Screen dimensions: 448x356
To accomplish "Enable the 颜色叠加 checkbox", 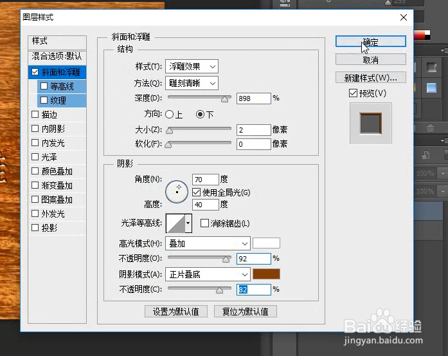I will pos(35,171).
